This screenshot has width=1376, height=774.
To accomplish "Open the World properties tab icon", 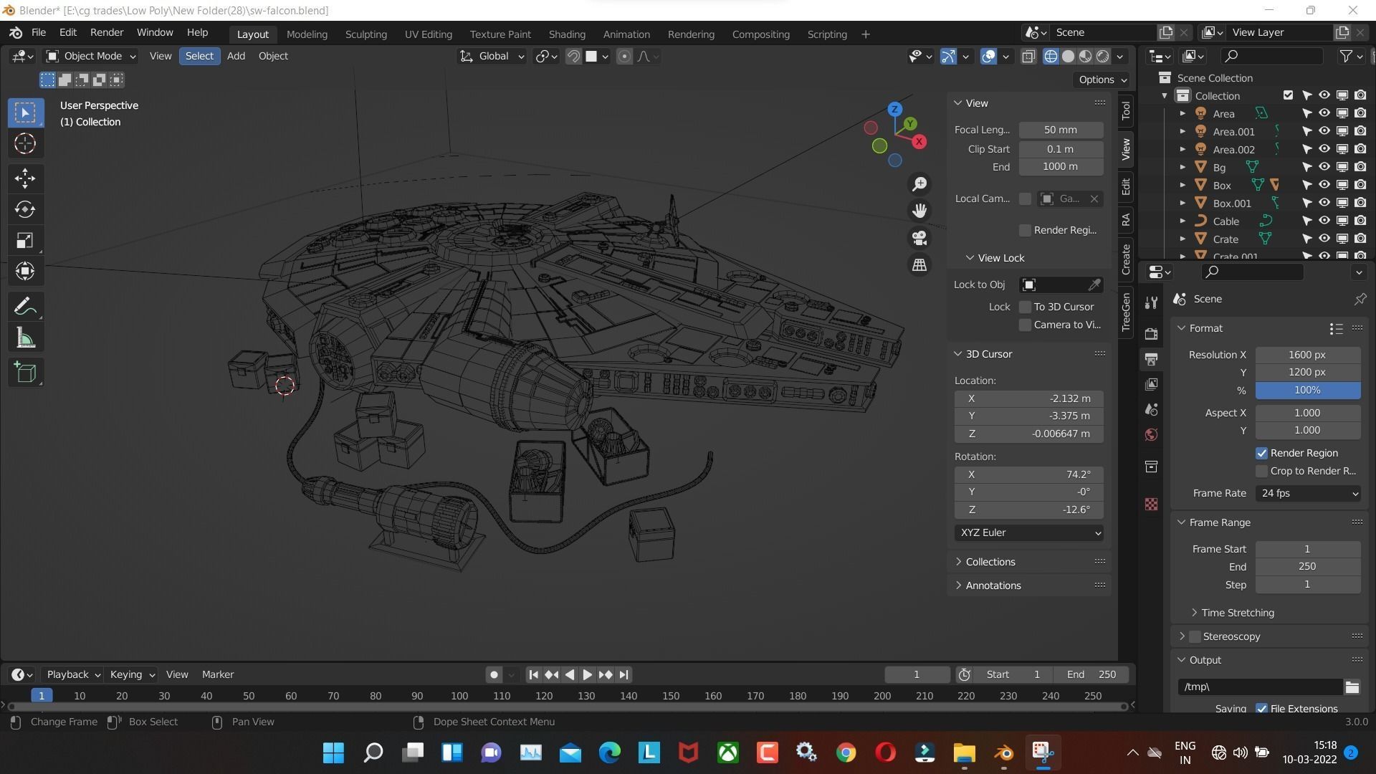I will pos(1151,435).
